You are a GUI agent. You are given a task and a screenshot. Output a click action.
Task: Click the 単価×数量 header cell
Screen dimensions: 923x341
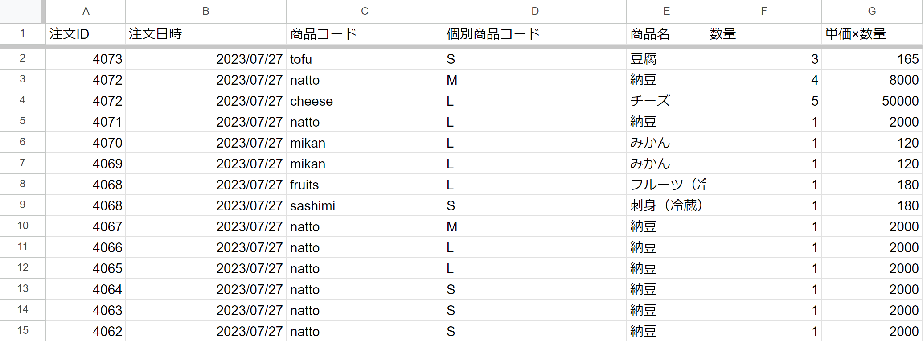click(x=872, y=34)
